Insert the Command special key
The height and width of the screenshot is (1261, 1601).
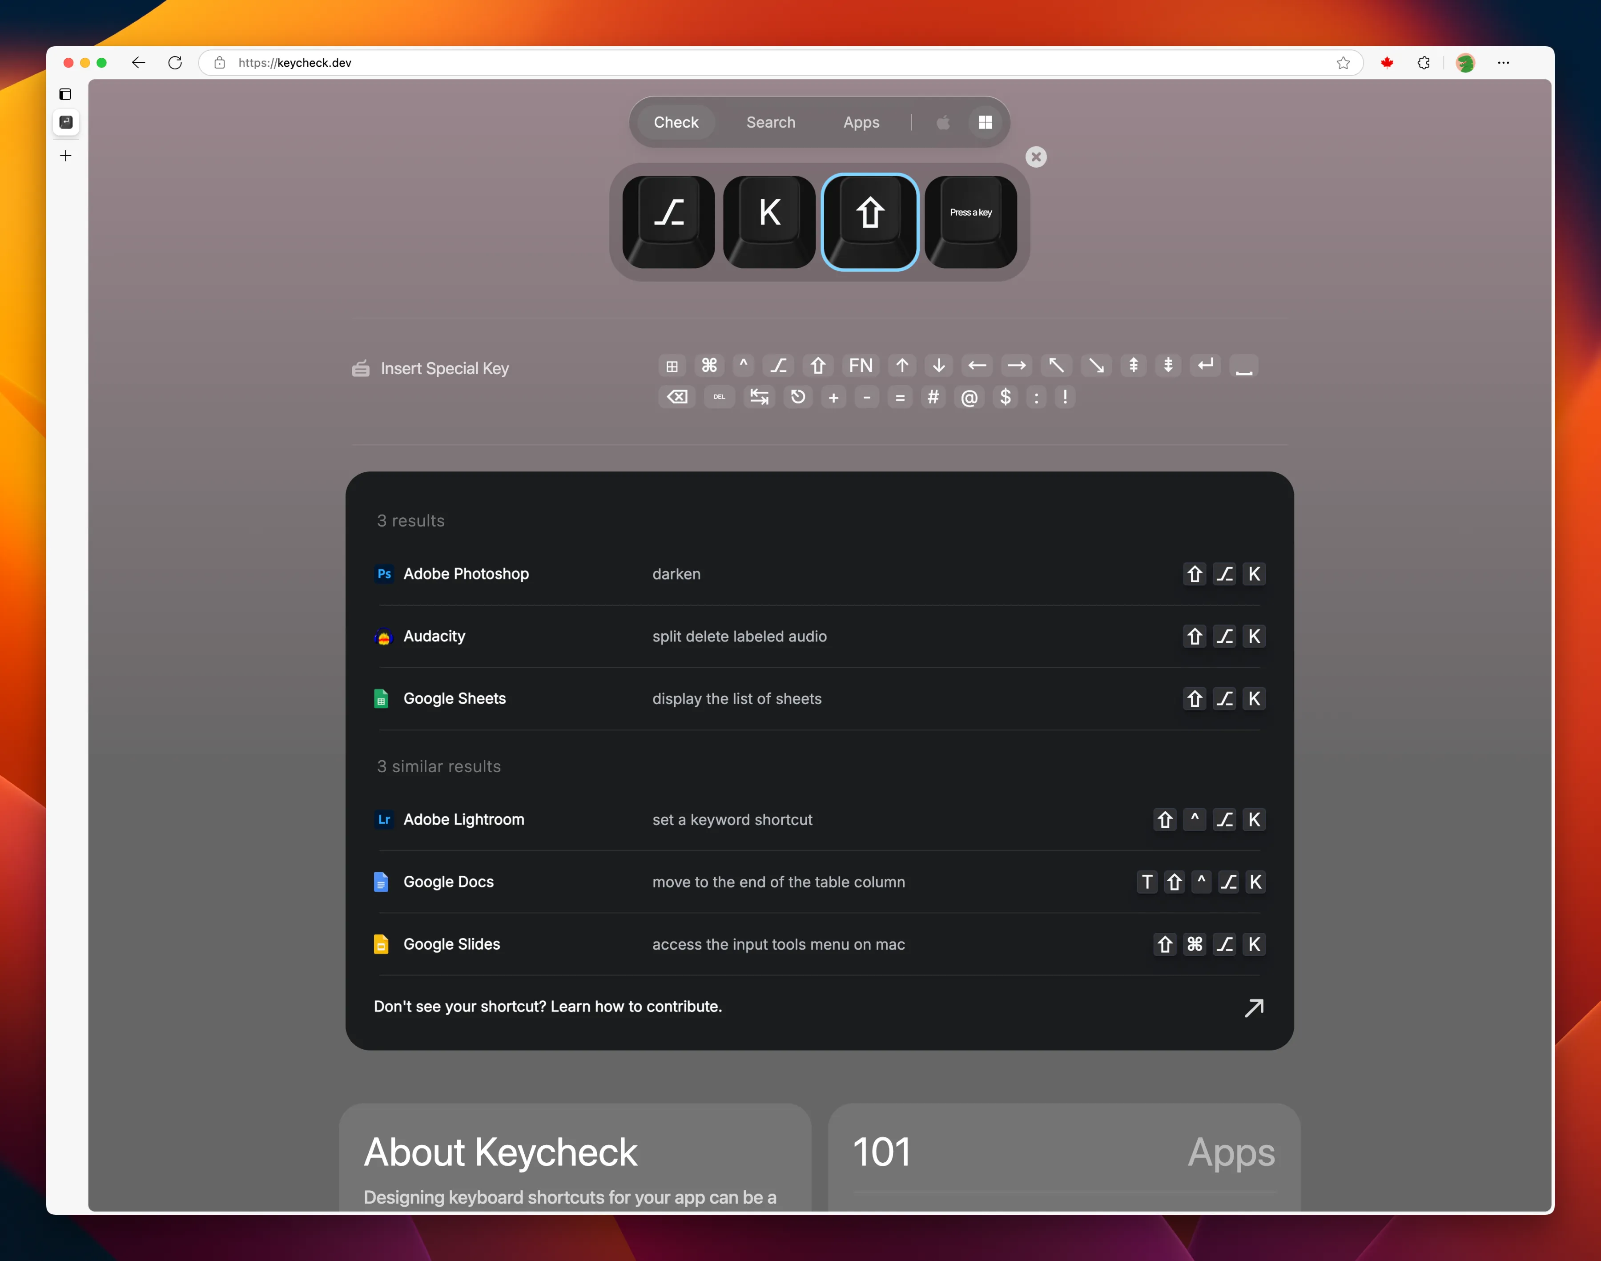(708, 366)
